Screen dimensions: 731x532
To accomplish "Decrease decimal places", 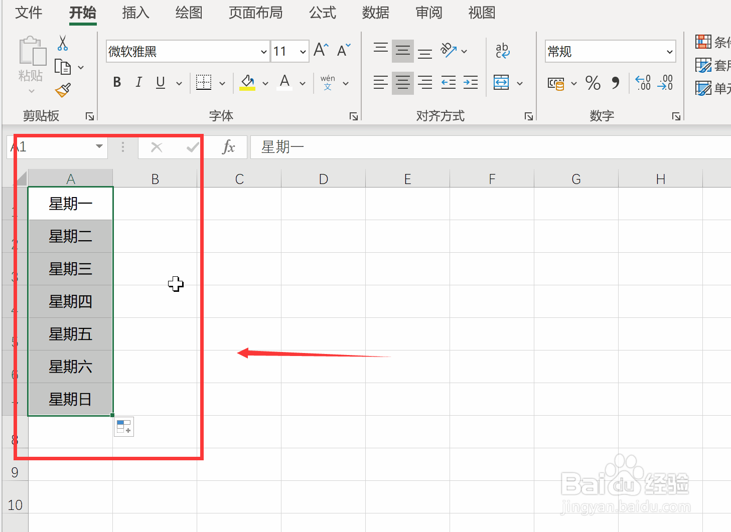I will (x=665, y=83).
